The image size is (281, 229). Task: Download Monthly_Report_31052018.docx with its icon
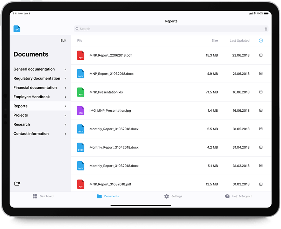click(261, 129)
